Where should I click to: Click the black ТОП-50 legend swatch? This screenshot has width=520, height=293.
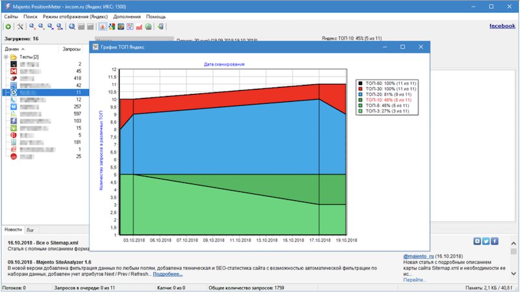(x=361, y=84)
